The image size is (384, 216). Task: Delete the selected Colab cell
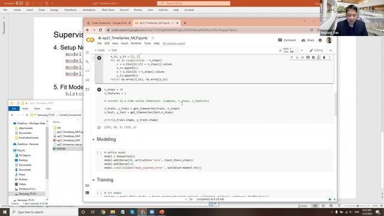click(x=324, y=58)
